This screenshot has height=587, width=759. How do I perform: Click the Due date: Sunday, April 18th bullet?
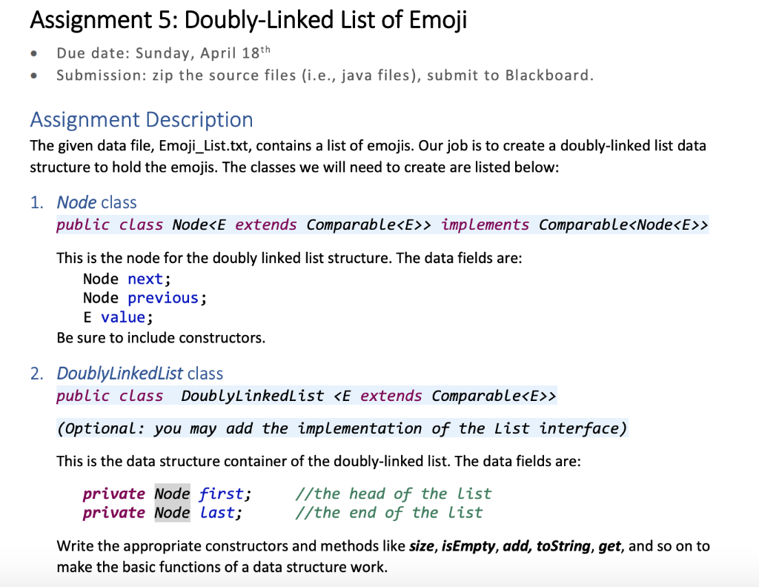(160, 52)
